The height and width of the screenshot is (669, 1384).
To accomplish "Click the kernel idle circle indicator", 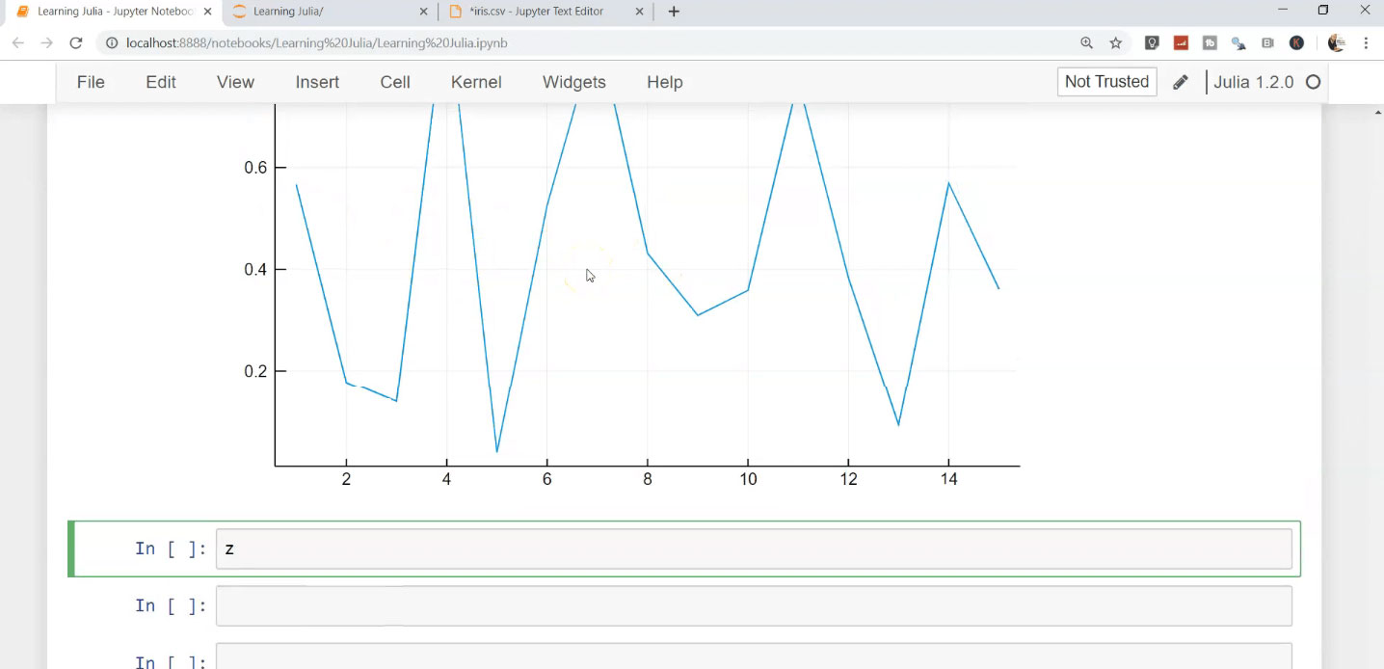I will click(1313, 82).
